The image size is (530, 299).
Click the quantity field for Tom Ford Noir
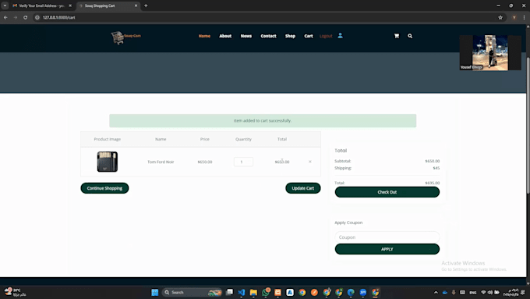[x=243, y=162]
